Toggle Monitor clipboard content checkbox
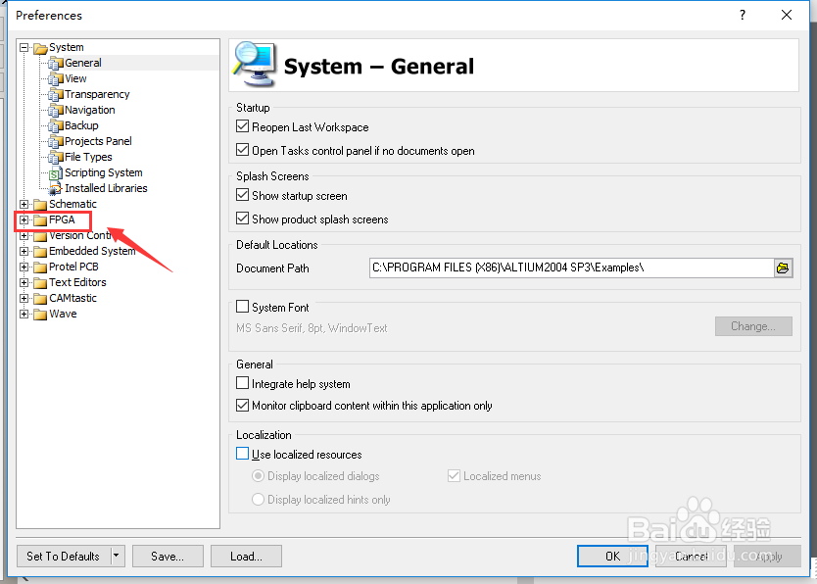The height and width of the screenshot is (584, 817). pyautogui.click(x=242, y=406)
